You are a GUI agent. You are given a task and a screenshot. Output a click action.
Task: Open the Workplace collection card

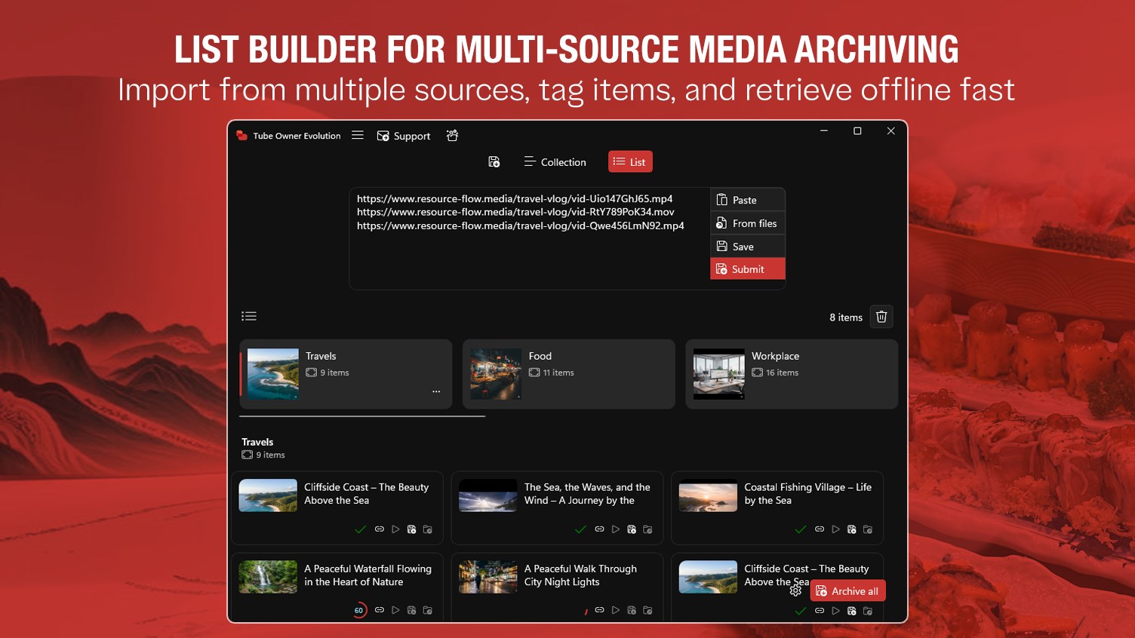(792, 374)
